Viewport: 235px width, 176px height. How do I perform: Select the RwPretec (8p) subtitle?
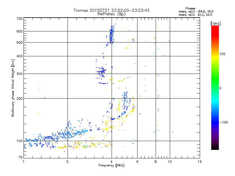(111, 14)
